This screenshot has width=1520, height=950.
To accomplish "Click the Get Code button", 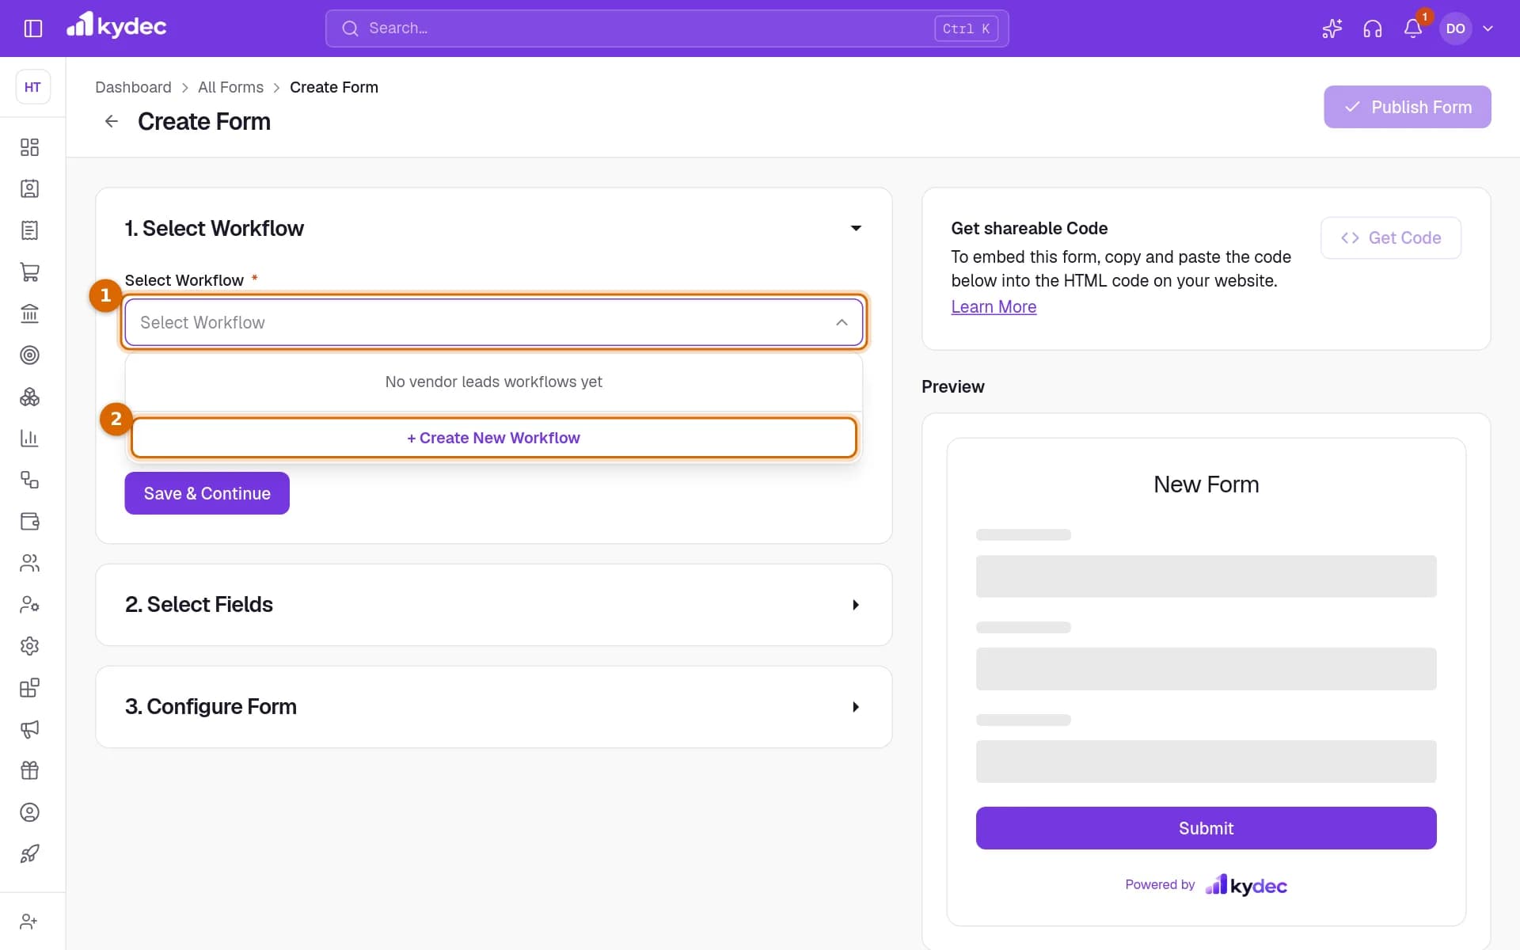I will coord(1390,237).
